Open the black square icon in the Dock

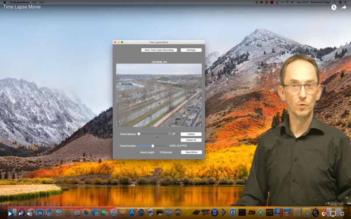click(x=242, y=212)
